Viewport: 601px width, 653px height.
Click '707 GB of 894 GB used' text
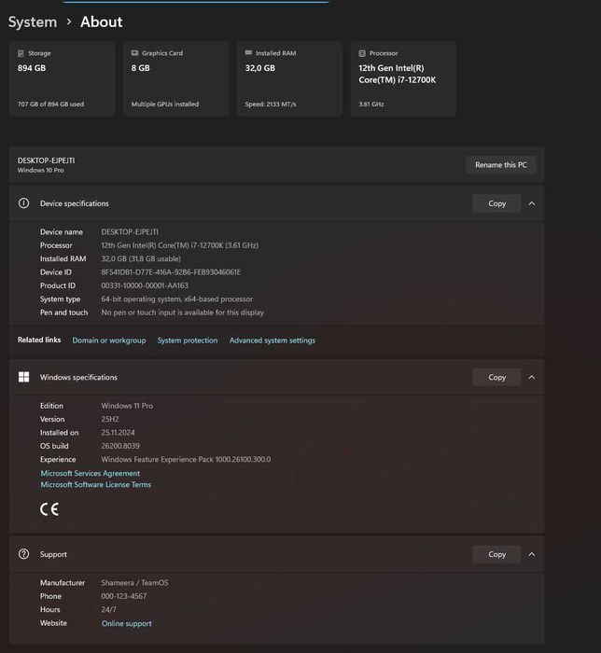[x=50, y=104]
